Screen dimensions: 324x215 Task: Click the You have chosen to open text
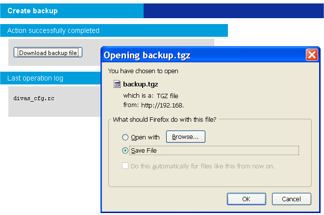[x=143, y=71]
